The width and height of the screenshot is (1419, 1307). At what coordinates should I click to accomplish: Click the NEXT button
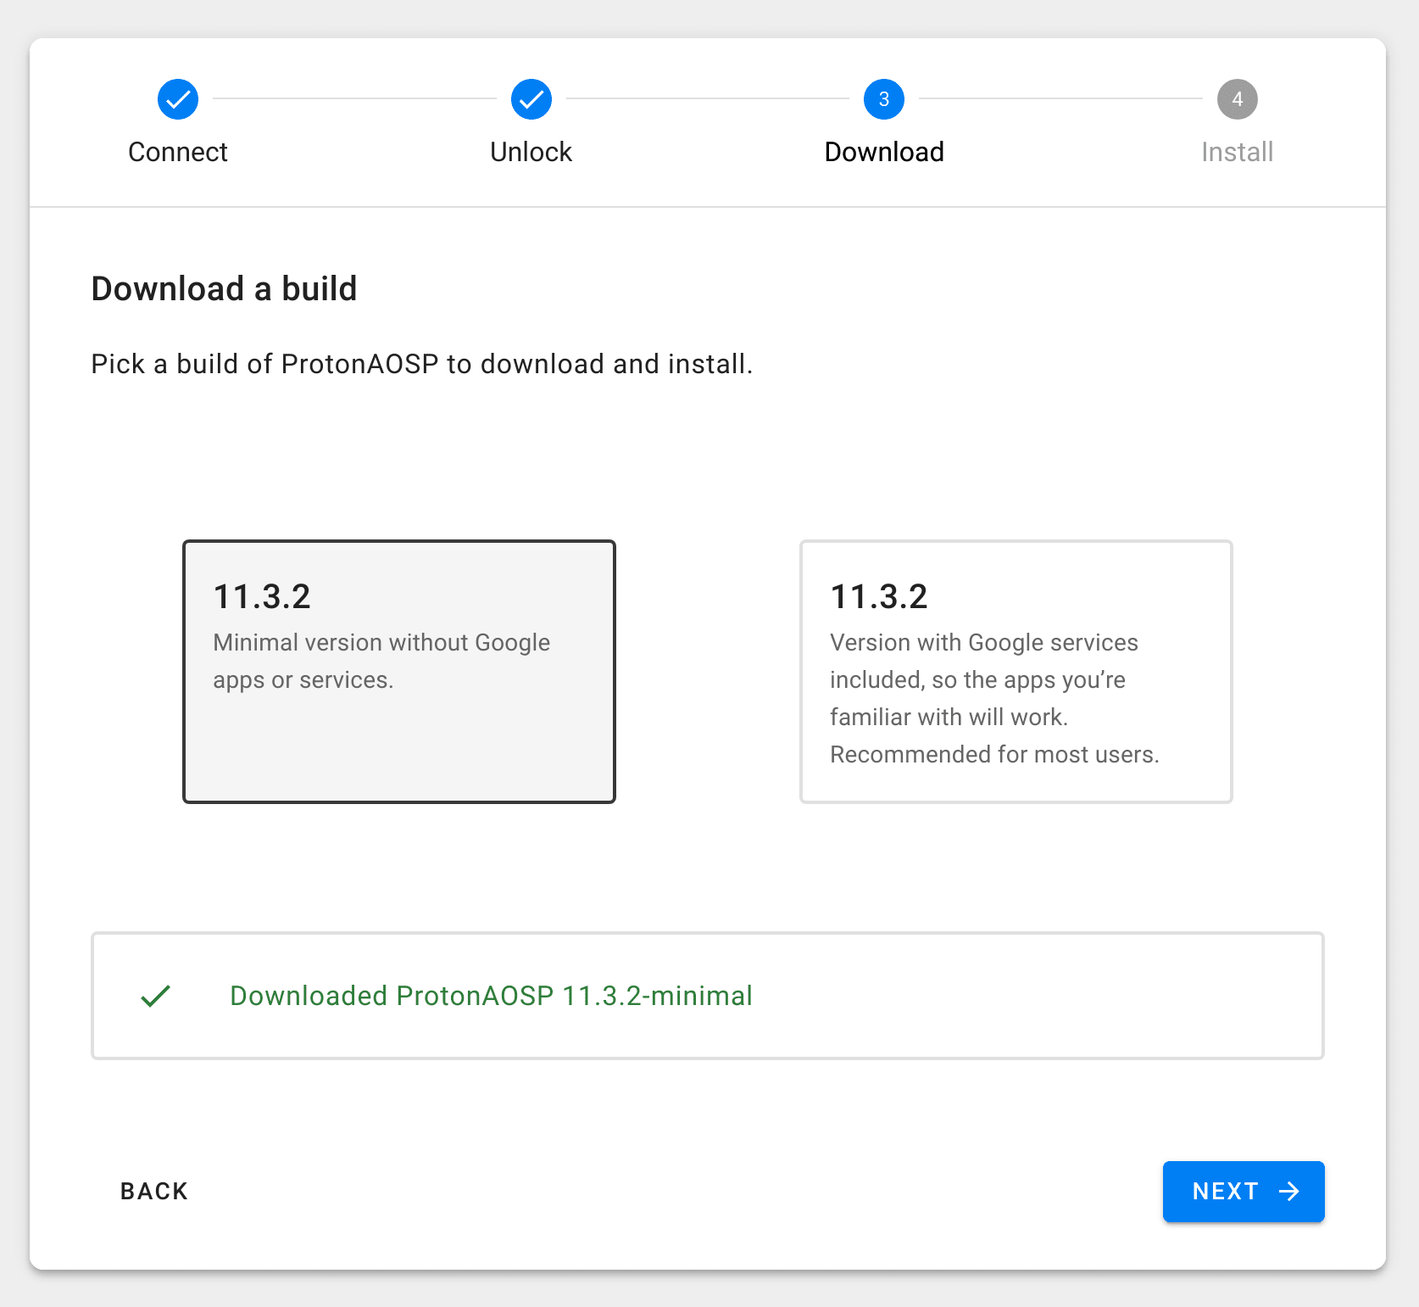(1243, 1192)
